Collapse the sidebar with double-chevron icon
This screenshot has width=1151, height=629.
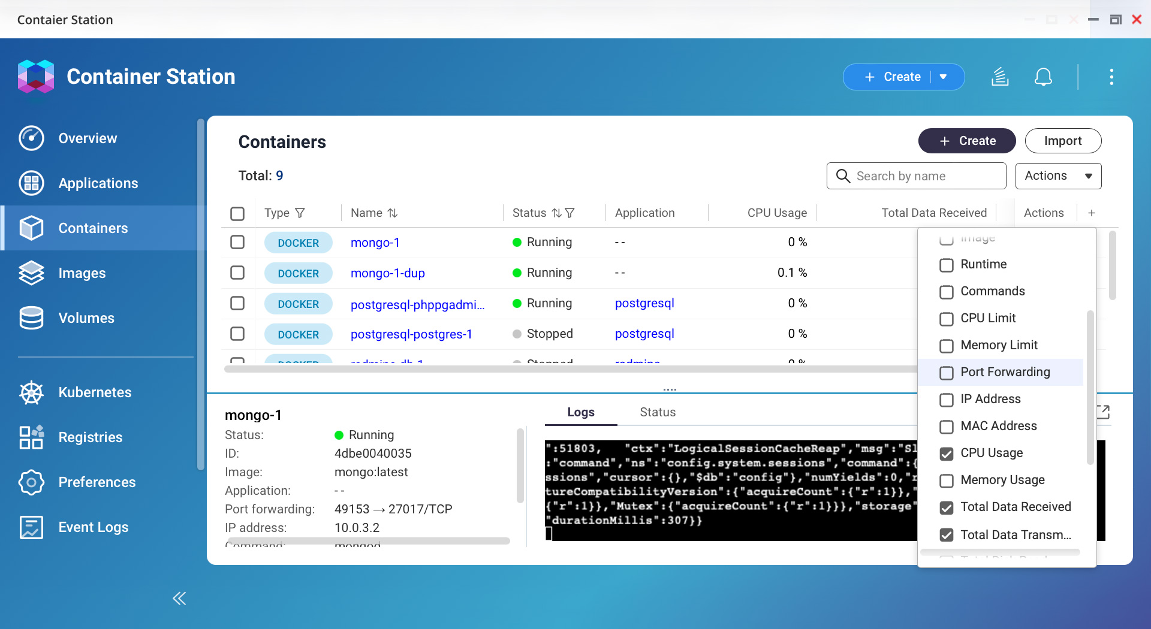click(x=179, y=598)
